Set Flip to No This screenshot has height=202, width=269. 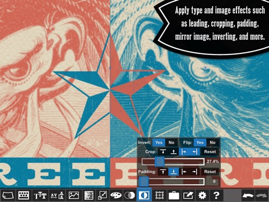pos(212,143)
